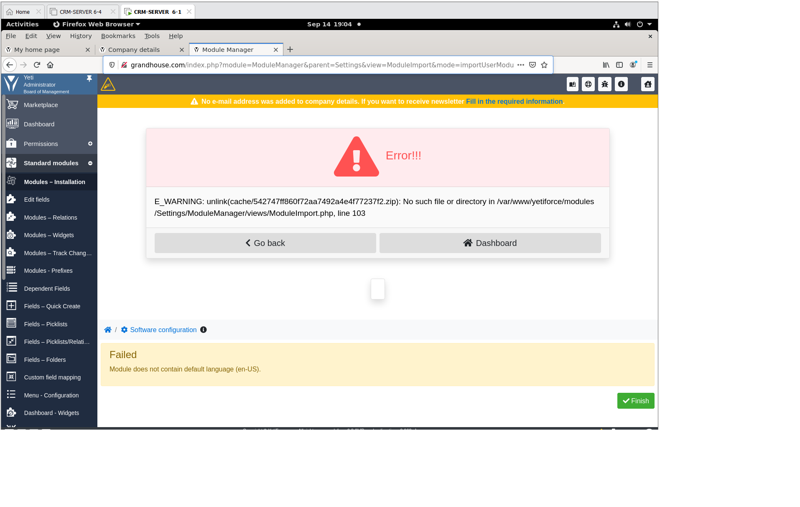Open the YetiForce documentation book icon

click(572, 84)
